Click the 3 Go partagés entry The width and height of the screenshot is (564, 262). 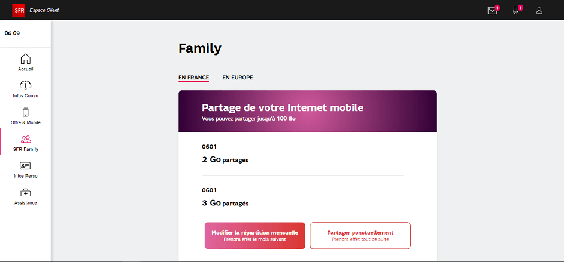pos(225,203)
